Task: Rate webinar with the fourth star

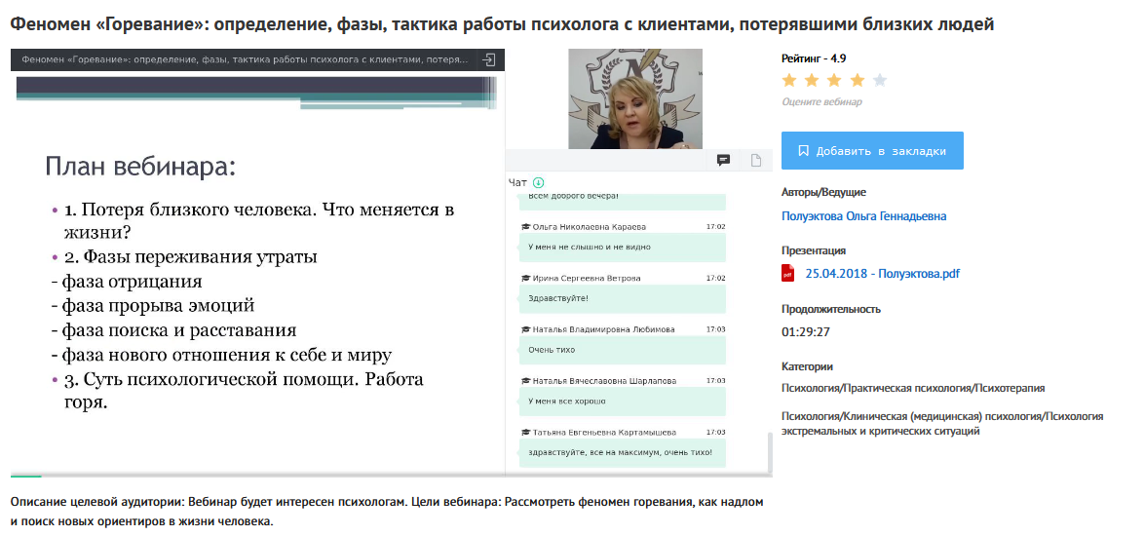Action: click(857, 80)
